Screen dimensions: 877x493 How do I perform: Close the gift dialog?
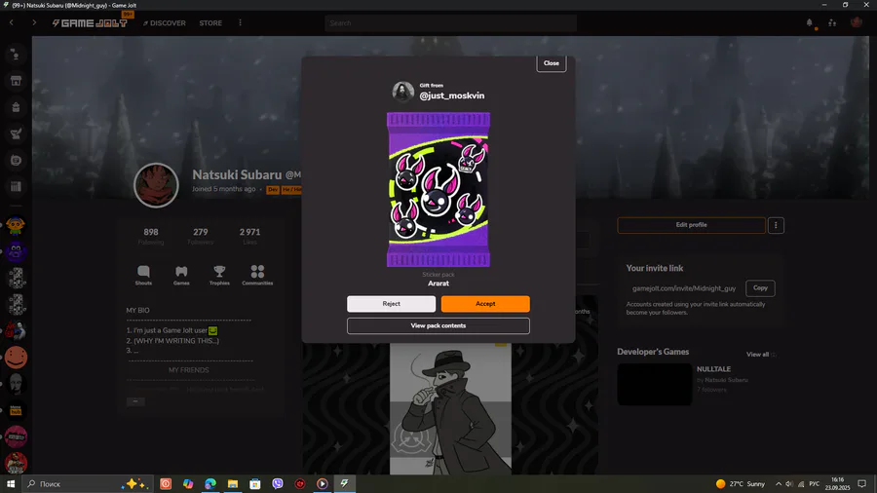(x=551, y=63)
